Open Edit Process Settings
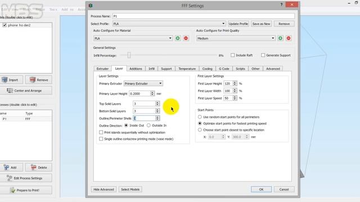Screen dimensions: 360x202 (26, 178)
